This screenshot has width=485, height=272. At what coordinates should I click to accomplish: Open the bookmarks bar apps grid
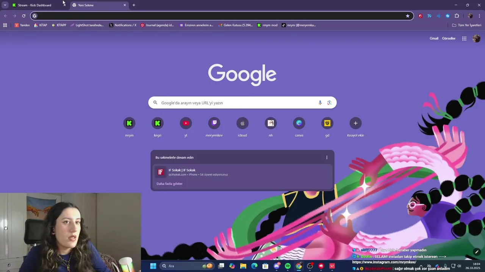point(5,25)
